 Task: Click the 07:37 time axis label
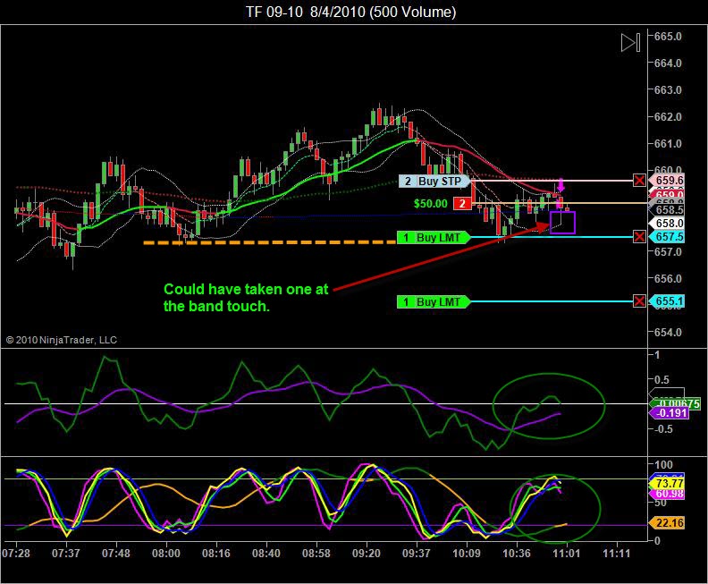tap(66, 554)
